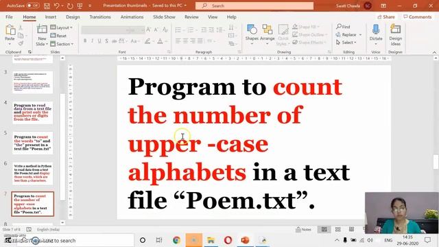Click the Numbering list icon
The image size is (439, 247).
pyautogui.click(x=191, y=30)
